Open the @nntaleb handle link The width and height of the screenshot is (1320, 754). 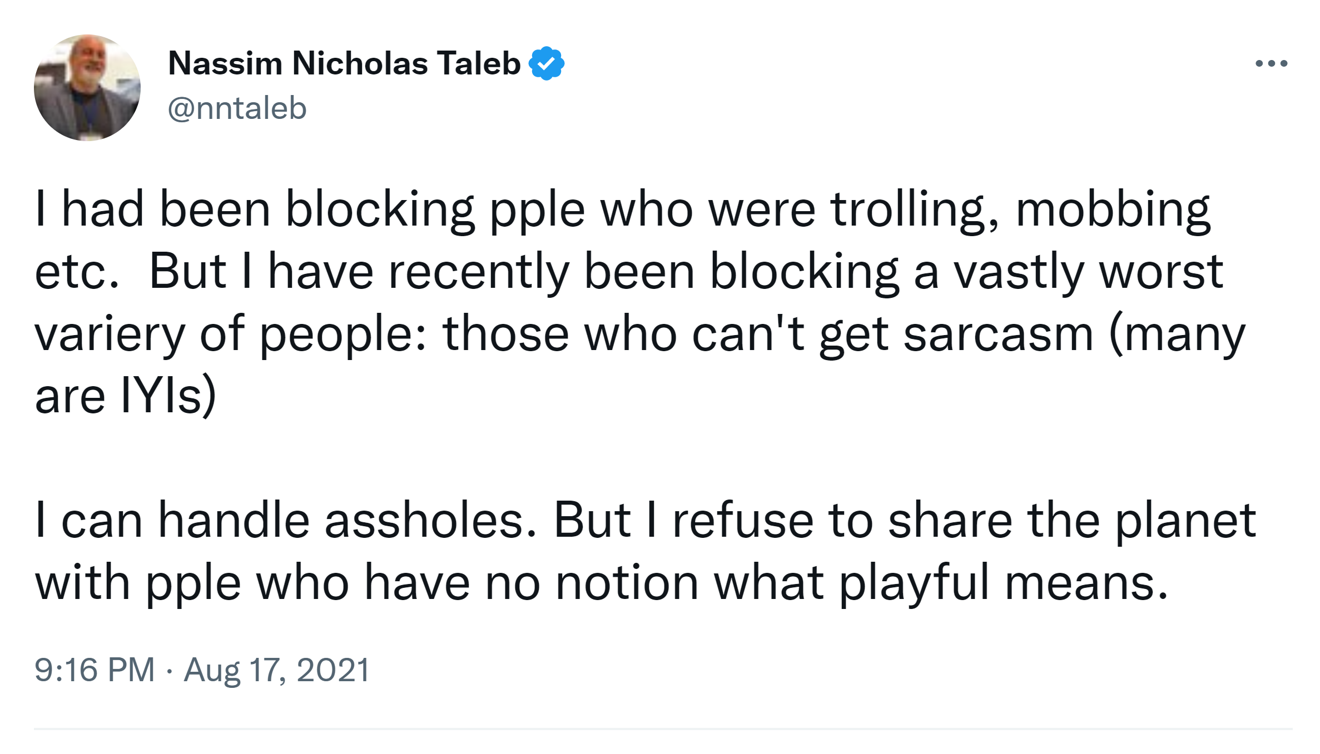(237, 108)
